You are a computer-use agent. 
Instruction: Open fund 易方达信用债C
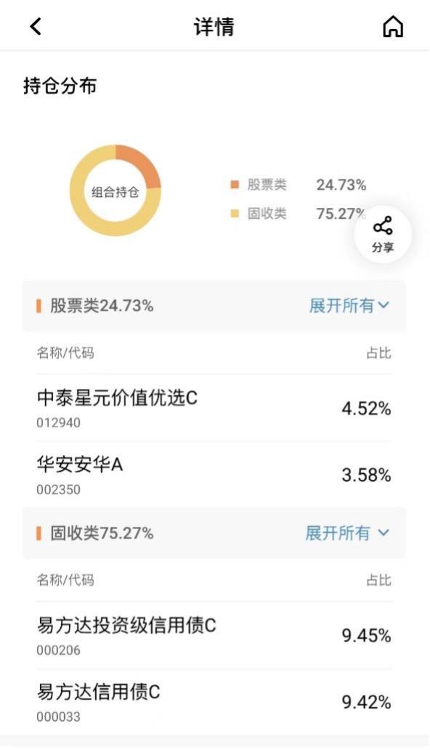click(x=214, y=702)
